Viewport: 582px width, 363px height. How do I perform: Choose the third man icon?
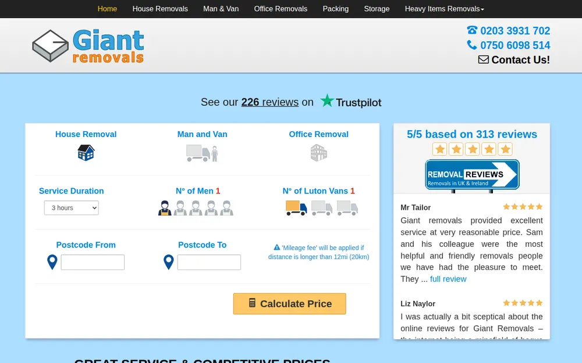[196, 208]
